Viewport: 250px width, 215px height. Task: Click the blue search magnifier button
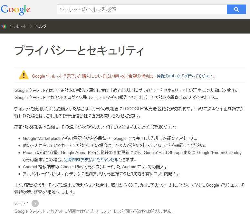click(236, 9)
